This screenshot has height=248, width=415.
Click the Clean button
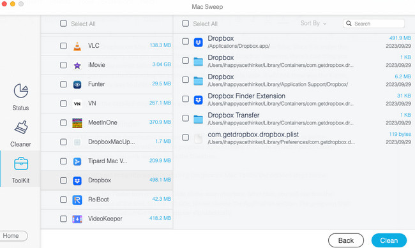pyautogui.click(x=389, y=240)
